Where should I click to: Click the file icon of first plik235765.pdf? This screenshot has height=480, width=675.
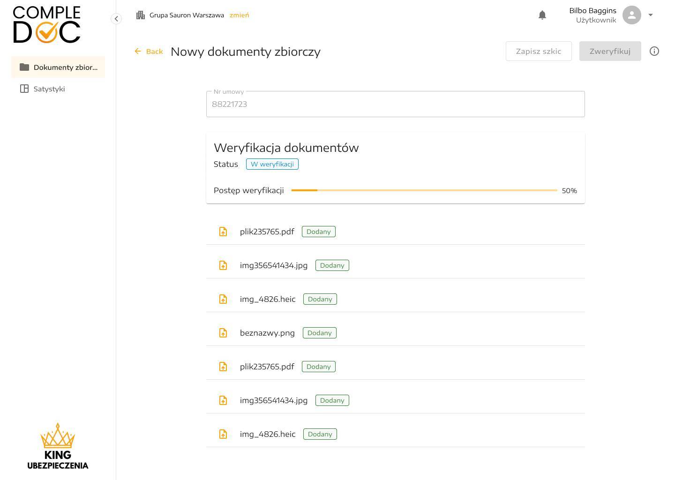tap(223, 232)
